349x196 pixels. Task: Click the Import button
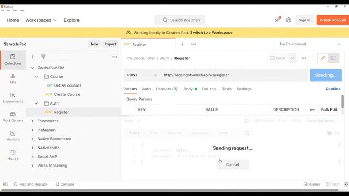(110, 44)
